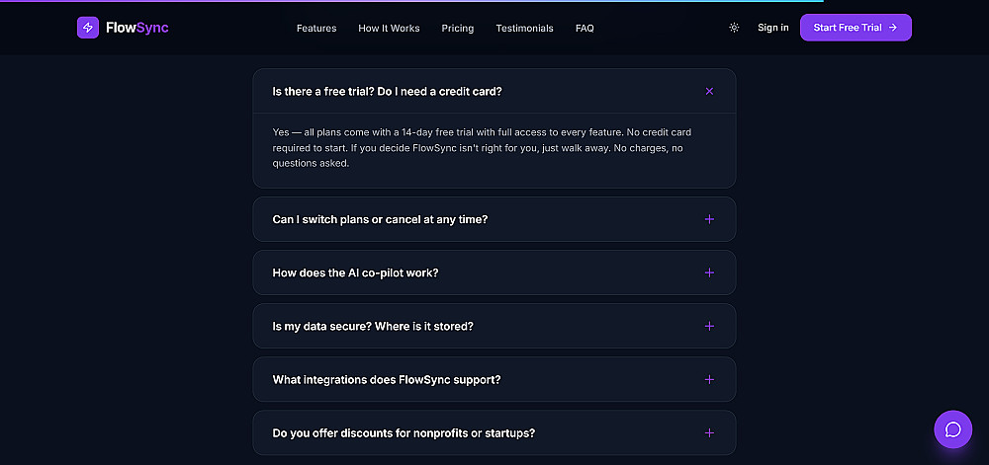Screen dimensions: 989x465
Task: Go to How It Works section
Action: tap(389, 28)
